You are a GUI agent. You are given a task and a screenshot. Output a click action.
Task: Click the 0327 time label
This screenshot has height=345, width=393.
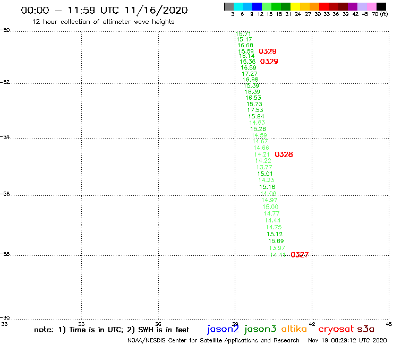click(300, 255)
